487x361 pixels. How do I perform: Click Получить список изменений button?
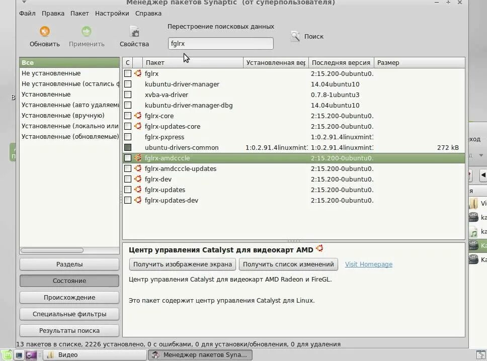pyautogui.click(x=289, y=264)
